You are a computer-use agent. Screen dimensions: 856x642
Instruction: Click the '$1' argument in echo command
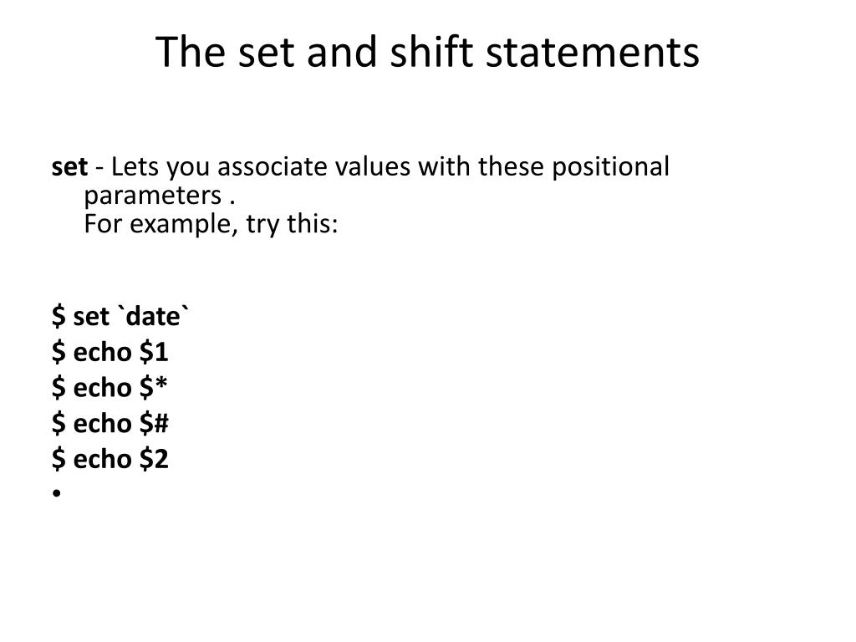pos(154,352)
